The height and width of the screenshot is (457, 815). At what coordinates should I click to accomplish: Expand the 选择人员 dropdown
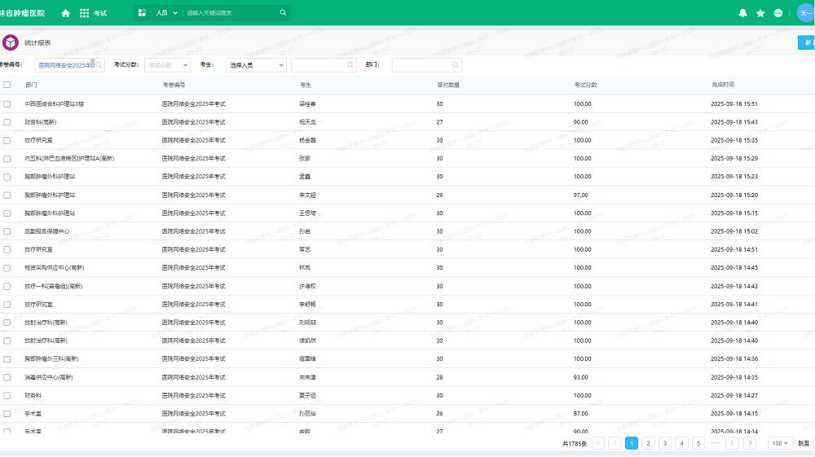256,65
